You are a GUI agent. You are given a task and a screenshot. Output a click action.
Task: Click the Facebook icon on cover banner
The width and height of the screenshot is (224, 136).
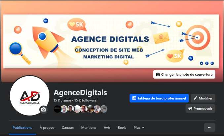click(x=207, y=63)
